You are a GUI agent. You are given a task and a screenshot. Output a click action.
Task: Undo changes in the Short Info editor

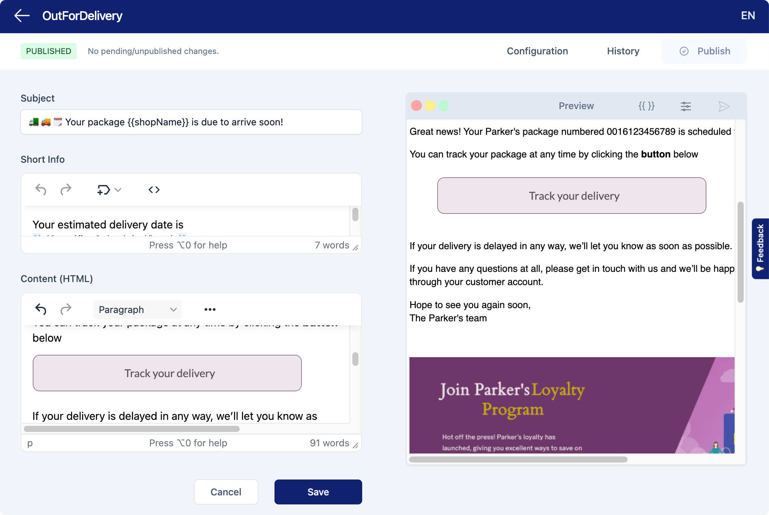(41, 190)
